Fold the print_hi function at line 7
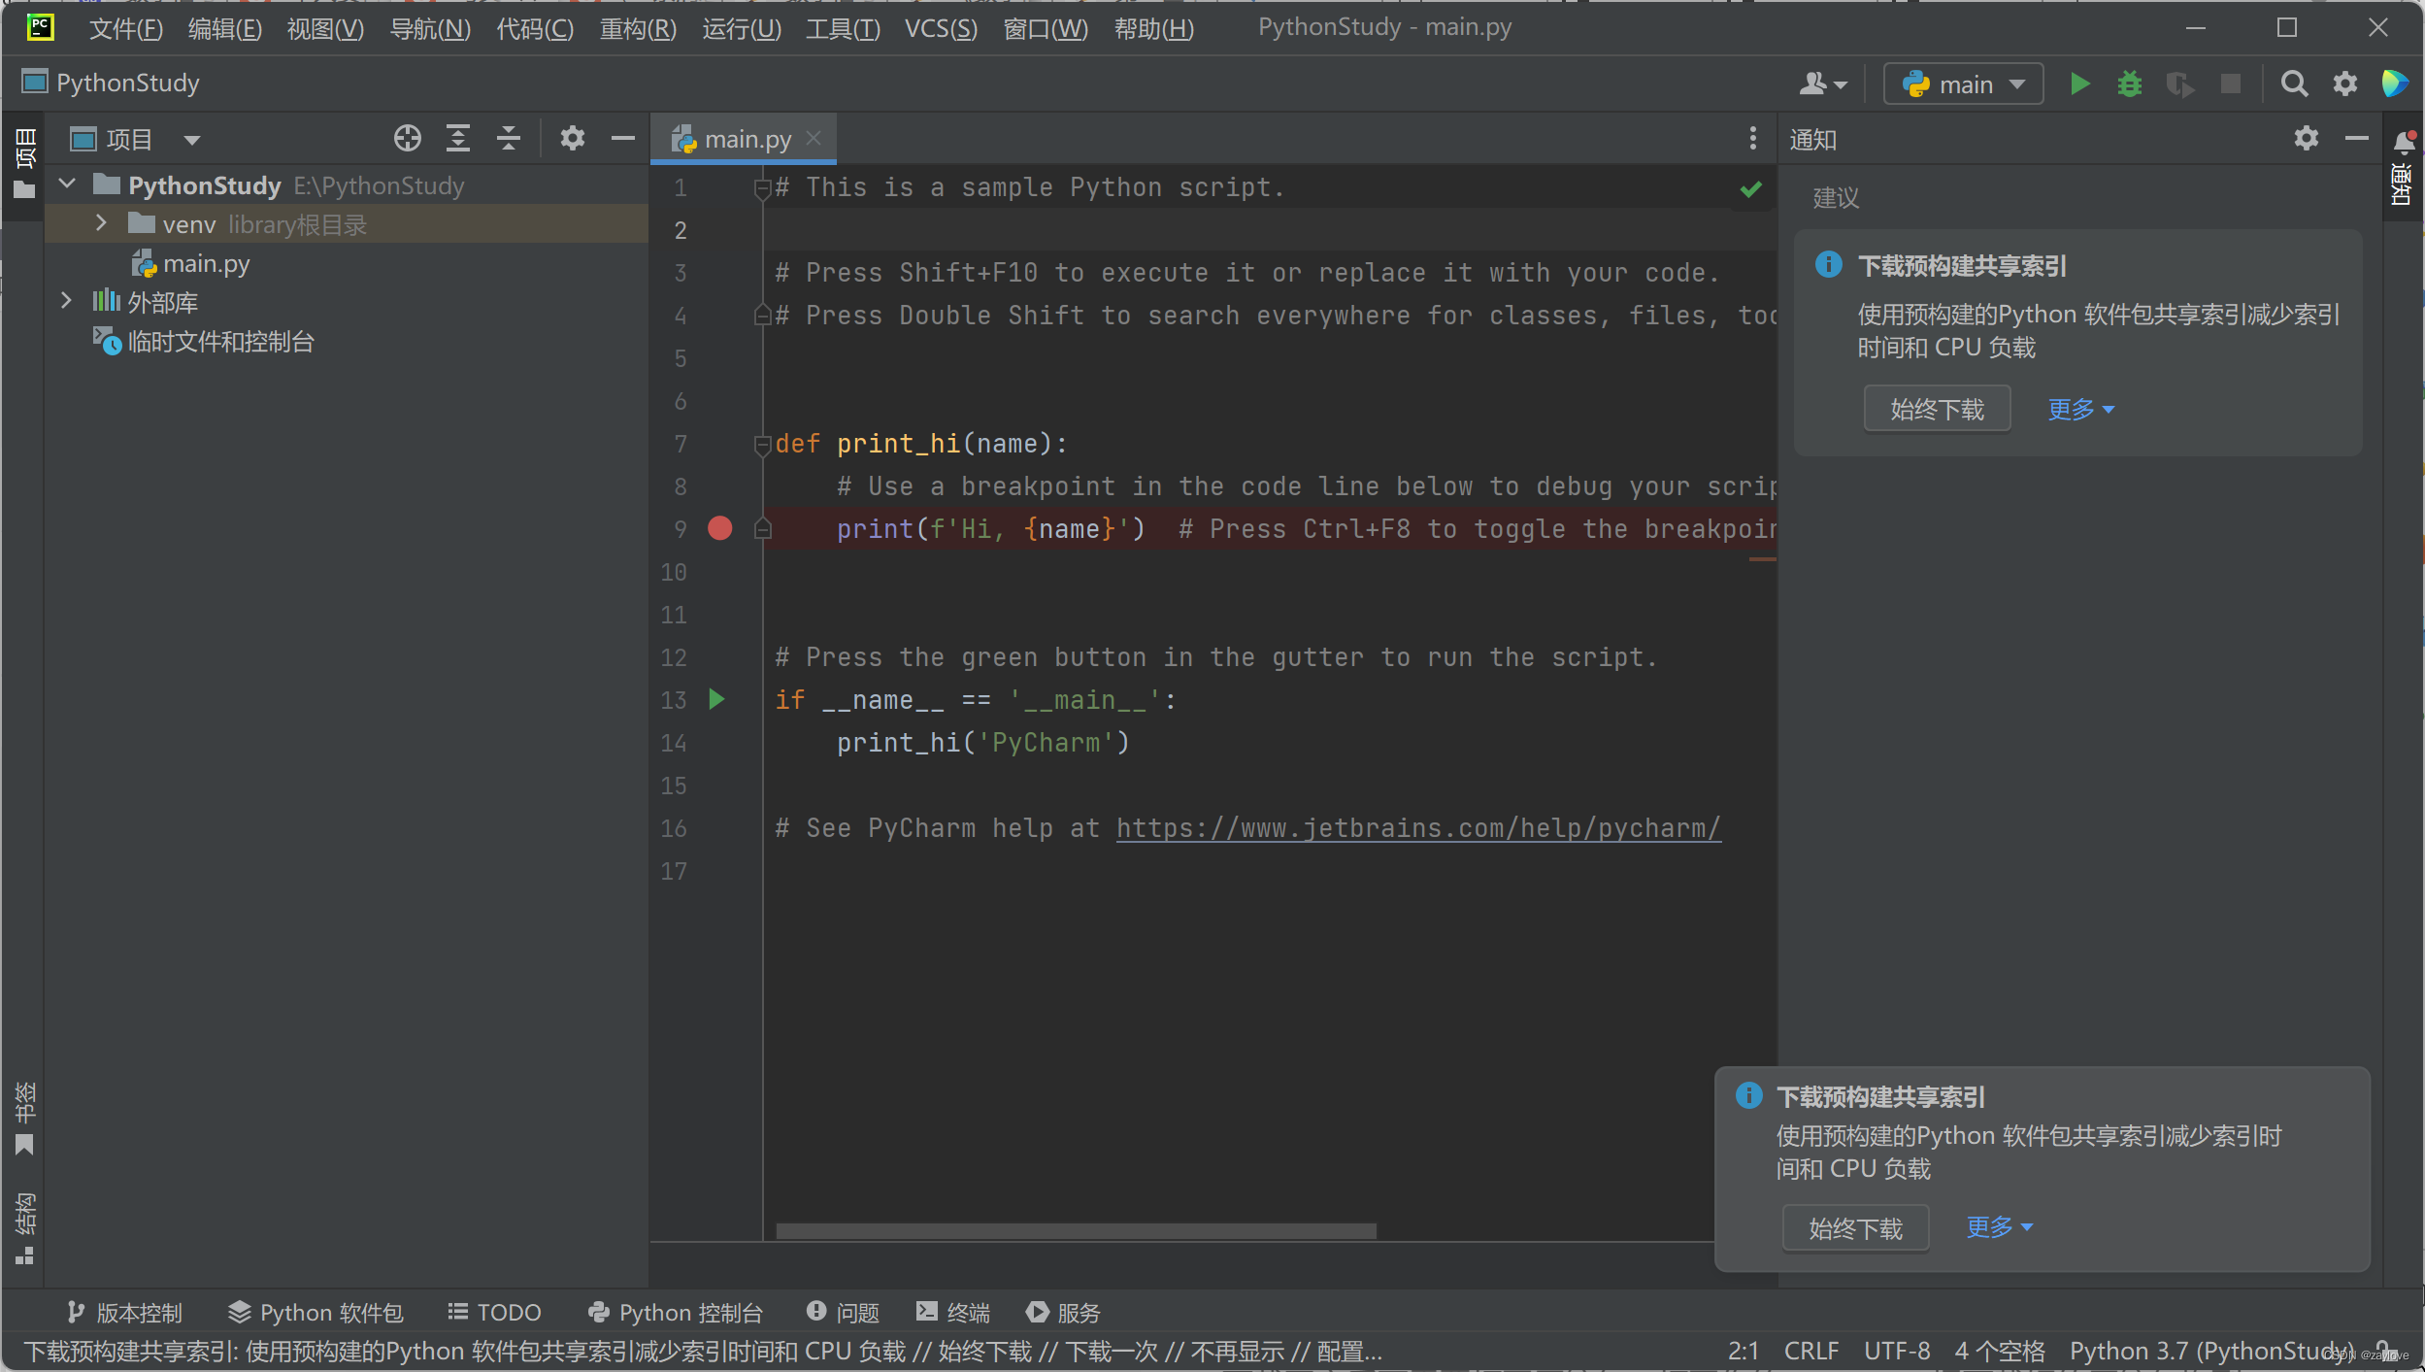This screenshot has width=2425, height=1372. tap(762, 445)
